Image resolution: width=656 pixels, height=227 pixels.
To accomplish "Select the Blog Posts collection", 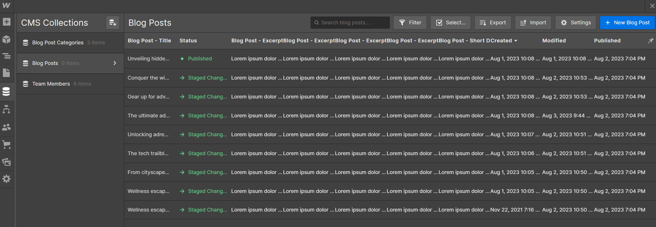I will pos(70,63).
